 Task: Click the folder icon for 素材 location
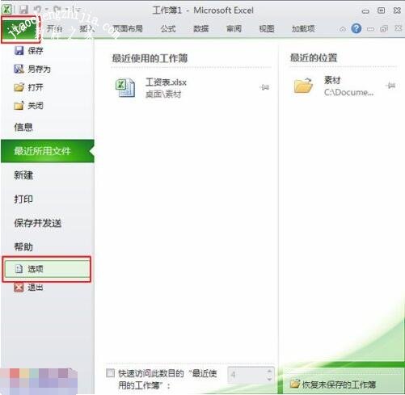pos(303,86)
